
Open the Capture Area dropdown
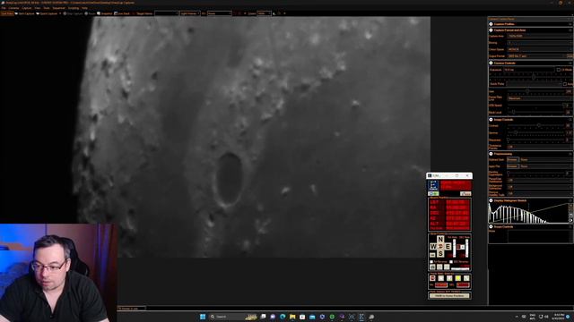[x=540, y=36]
